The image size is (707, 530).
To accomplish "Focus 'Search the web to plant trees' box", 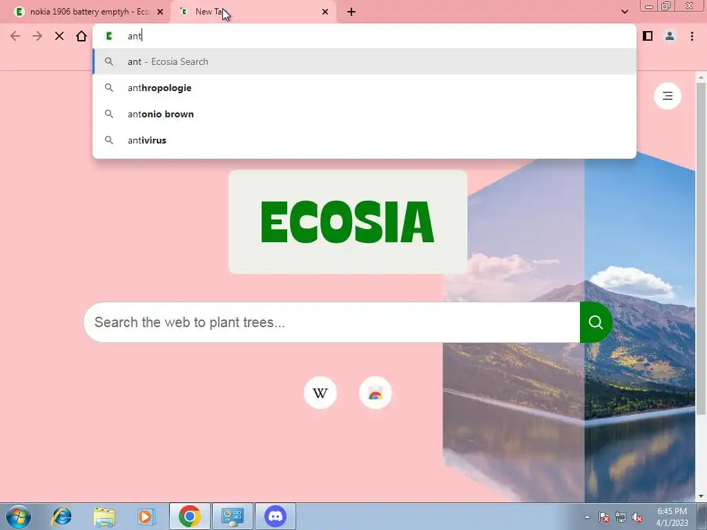I will tap(332, 322).
